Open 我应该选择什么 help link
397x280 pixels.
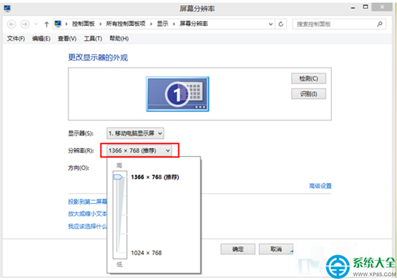[x=87, y=226]
